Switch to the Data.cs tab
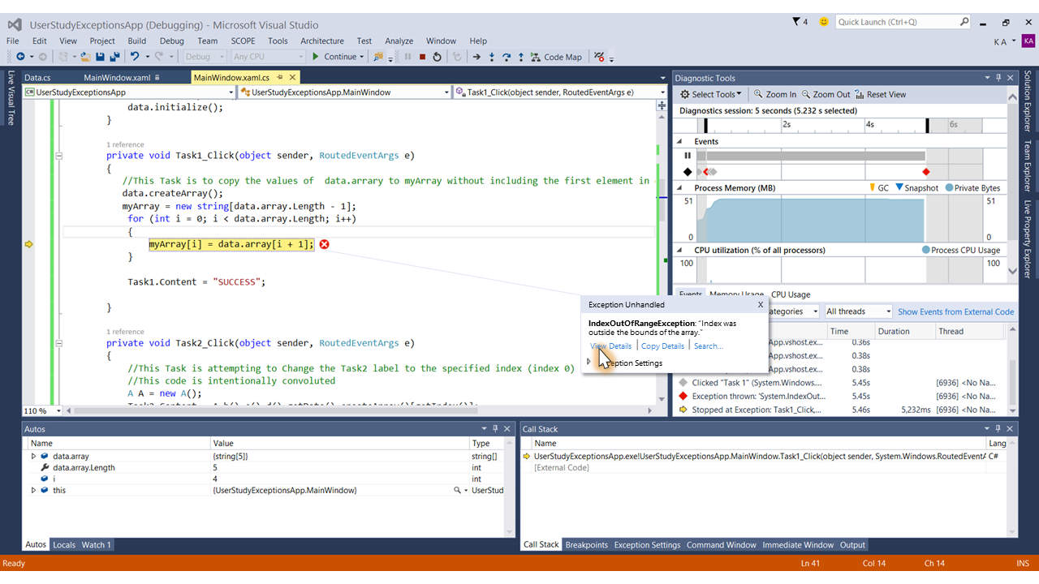The image size is (1039, 584). coord(37,78)
